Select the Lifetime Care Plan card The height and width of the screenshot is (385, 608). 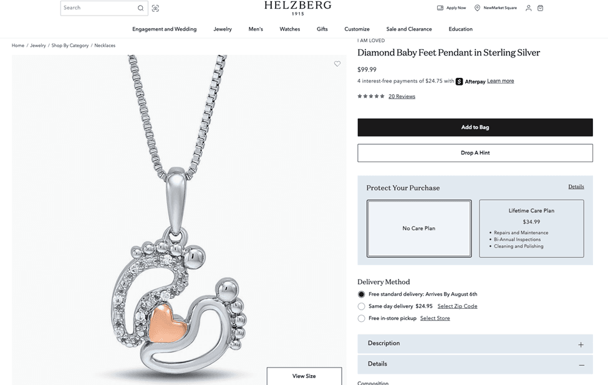click(x=531, y=228)
